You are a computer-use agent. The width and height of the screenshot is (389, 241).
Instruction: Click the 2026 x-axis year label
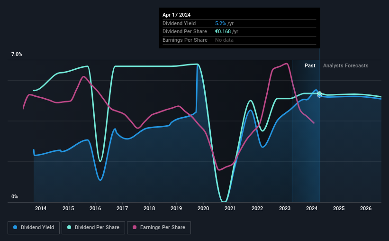coord(366,208)
